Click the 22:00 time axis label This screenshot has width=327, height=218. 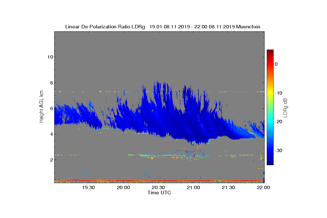264,187
